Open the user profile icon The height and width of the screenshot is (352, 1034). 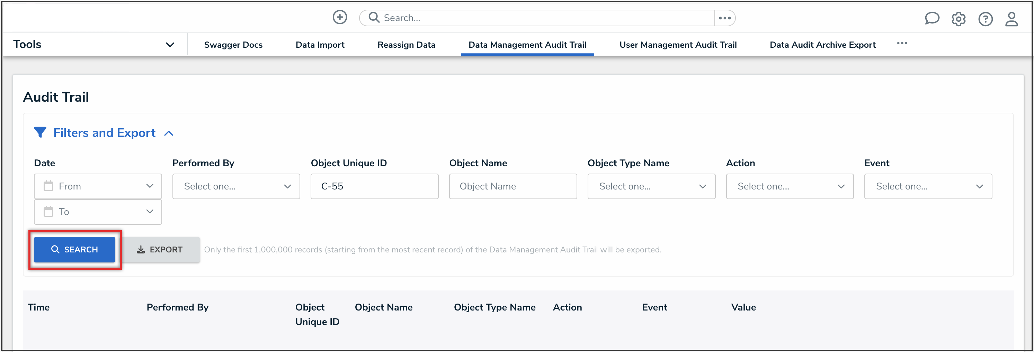point(1011,19)
